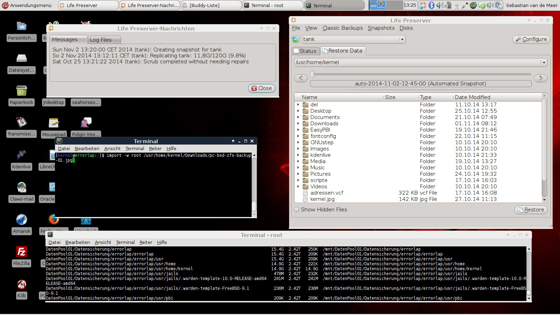Viewport: 560px width, 315px height.
Task: Click the Terminal - root scrollbar
Action: [529, 274]
